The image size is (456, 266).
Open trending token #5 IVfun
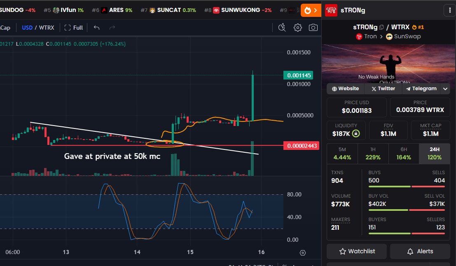click(64, 10)
